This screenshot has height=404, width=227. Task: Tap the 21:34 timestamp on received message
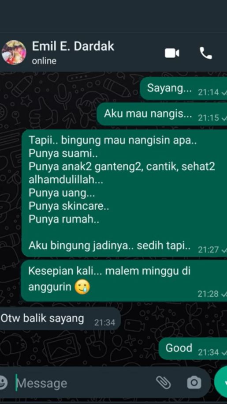104,323
